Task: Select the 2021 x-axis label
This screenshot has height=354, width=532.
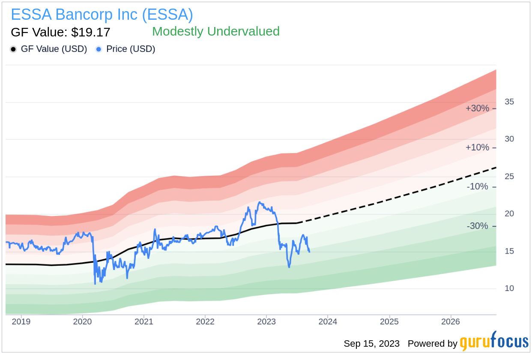Action: coord(143,321)
